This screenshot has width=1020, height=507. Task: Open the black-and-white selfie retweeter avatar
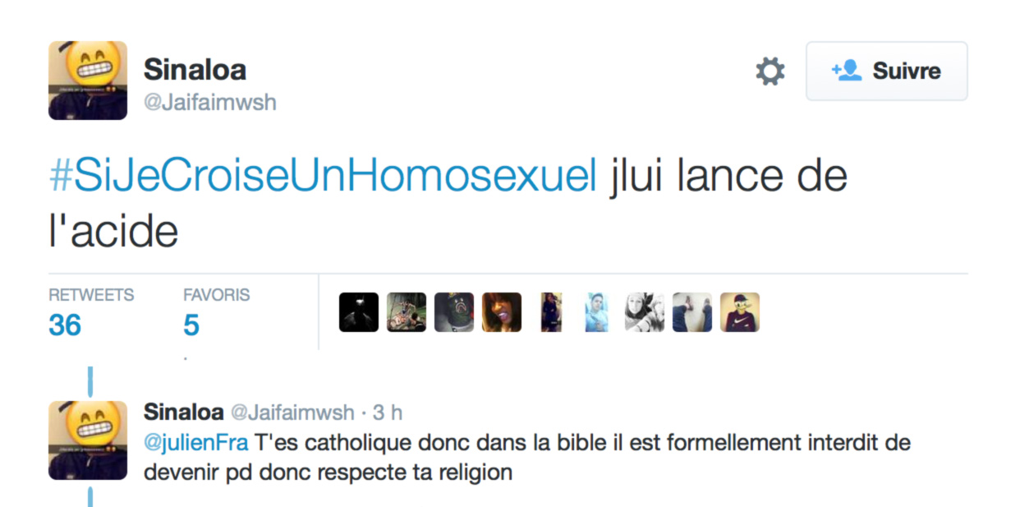click(x=645, y=312)
